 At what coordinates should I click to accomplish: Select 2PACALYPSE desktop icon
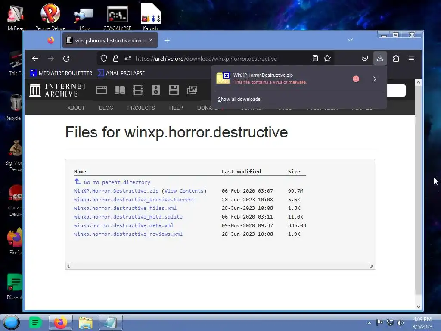click(x=117, y=17)
